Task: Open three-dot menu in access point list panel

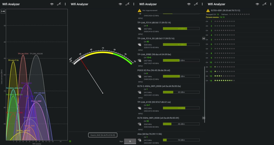Action: coord(202,4)
